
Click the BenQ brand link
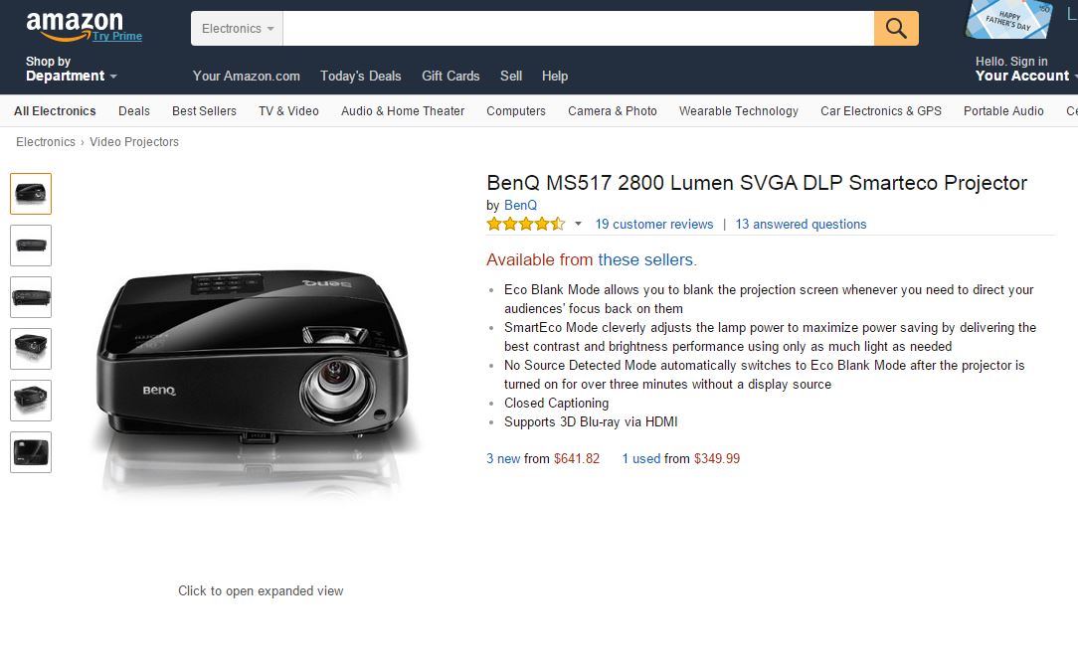click(x=520, y=205)
